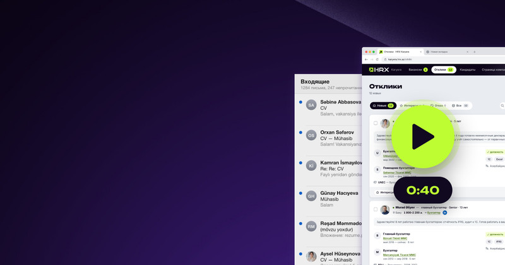Open the Кандидаты menu item
The image size is (505, 265).
468,69
